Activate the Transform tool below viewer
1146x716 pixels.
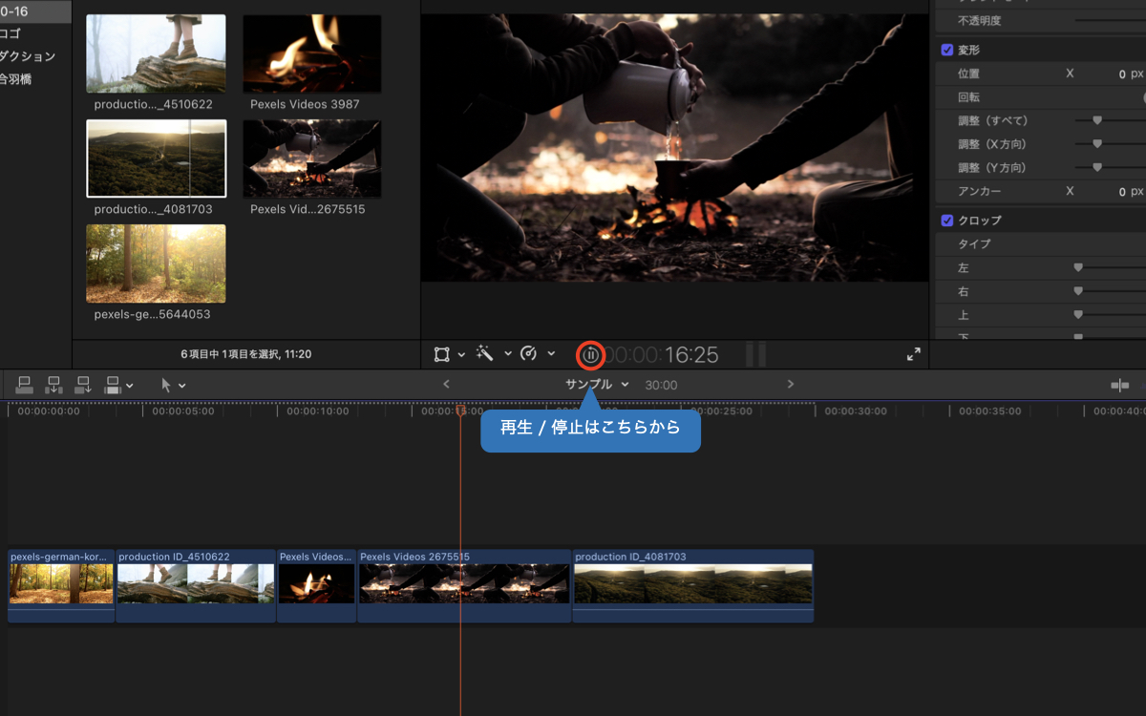pyautogui.click(x=441, y=354)
